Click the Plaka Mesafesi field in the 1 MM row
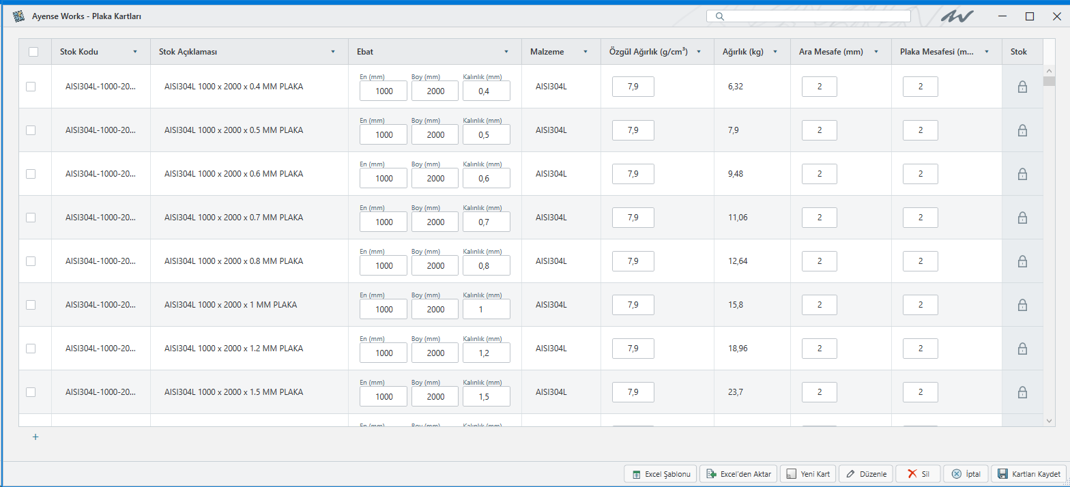 click(921, 305)
